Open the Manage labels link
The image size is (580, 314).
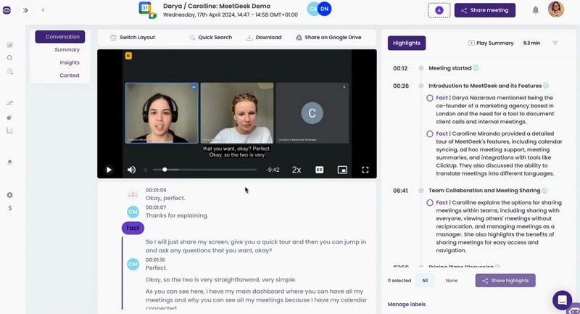[x=407, y=305]
